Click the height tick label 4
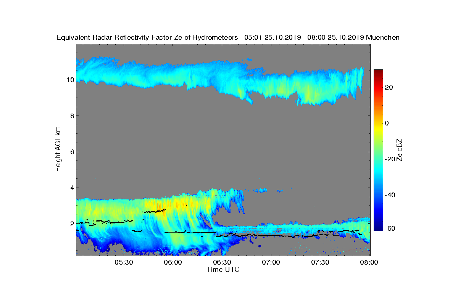This screenshot has height=305, width=458. tap(71, 188)
